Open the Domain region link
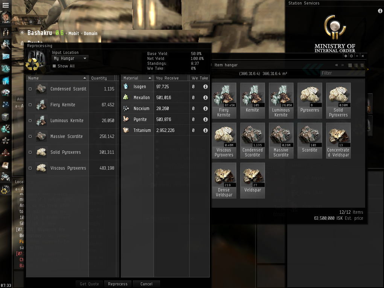This screenshot has width=384, height=288. click(x=91, y=34)
